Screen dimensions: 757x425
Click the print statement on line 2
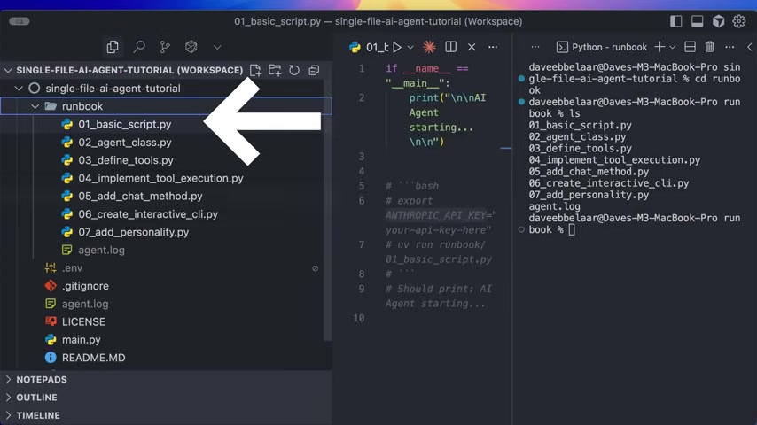click(448, 120)
